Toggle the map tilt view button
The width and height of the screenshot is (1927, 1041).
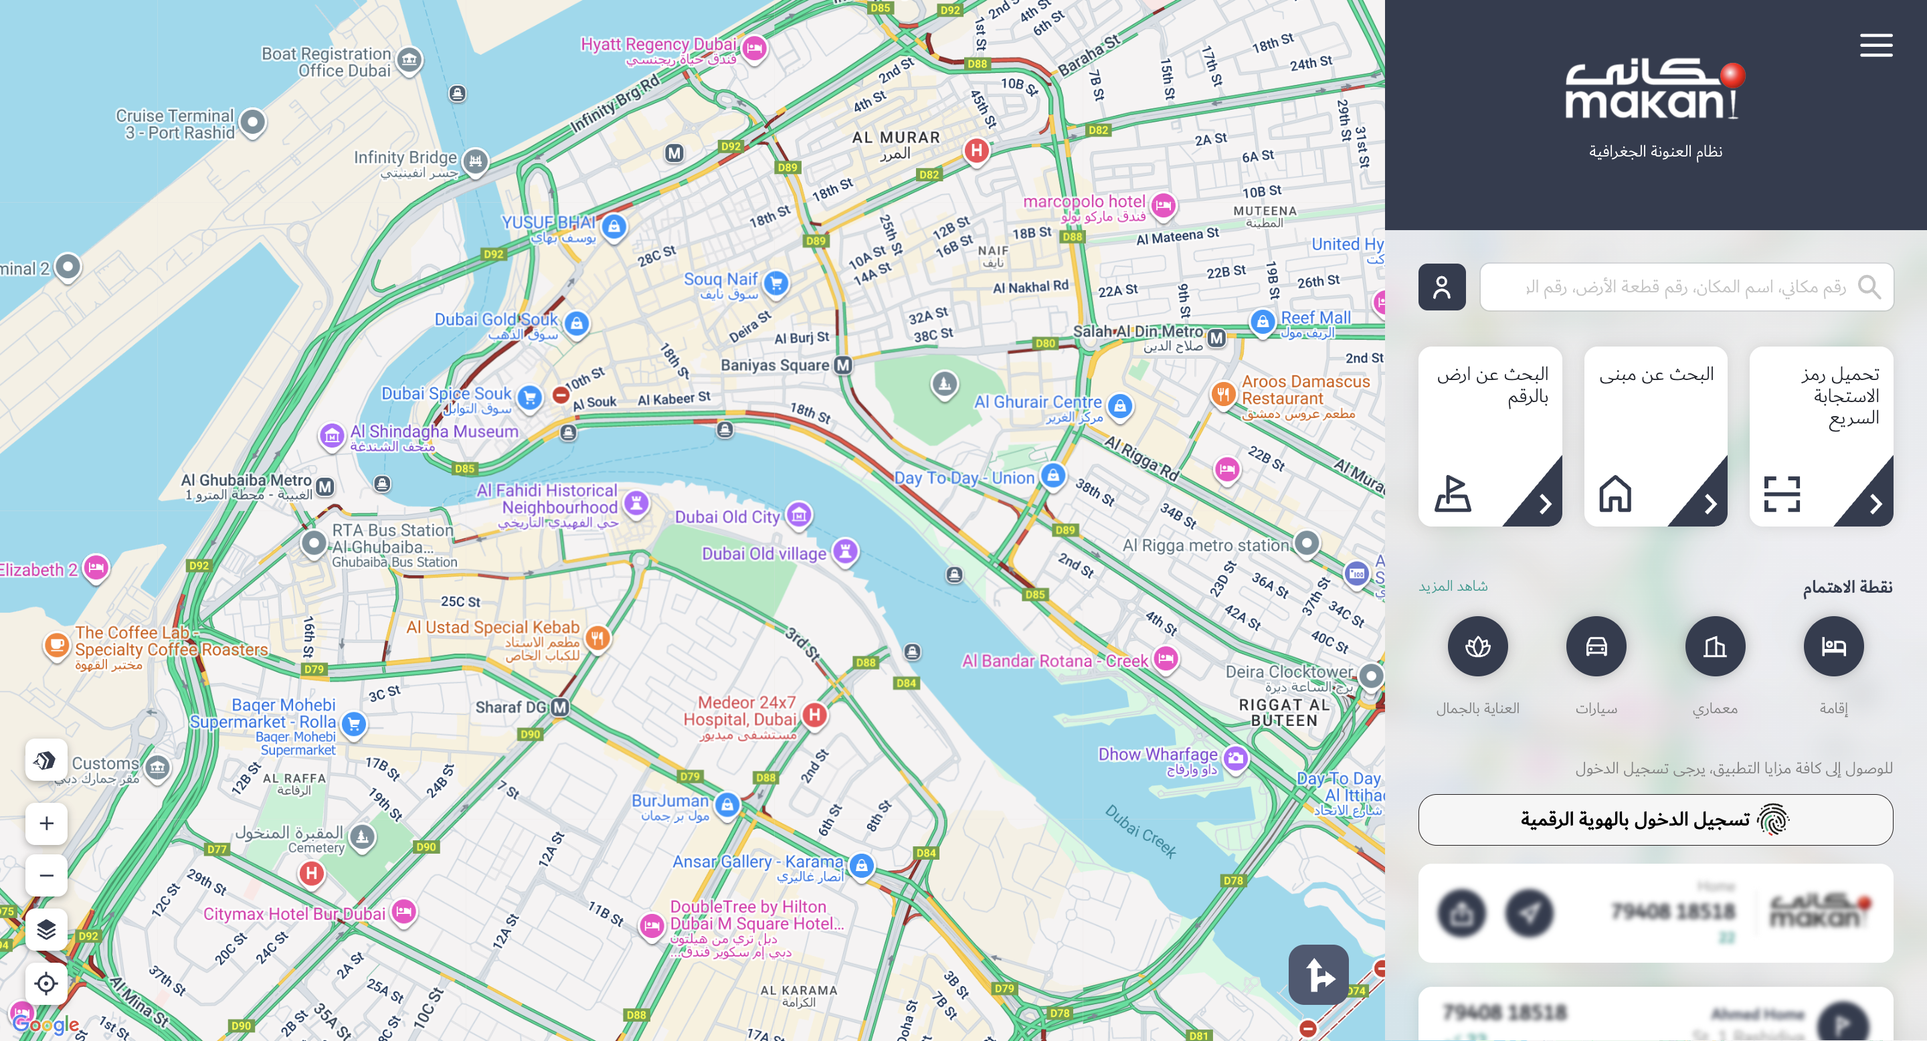coord(46,761)
